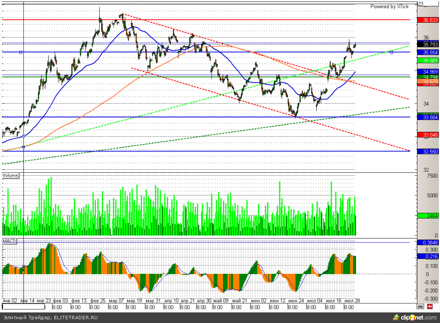Click the апр 30 date label
440x323 pixels.
click(204, 301)
